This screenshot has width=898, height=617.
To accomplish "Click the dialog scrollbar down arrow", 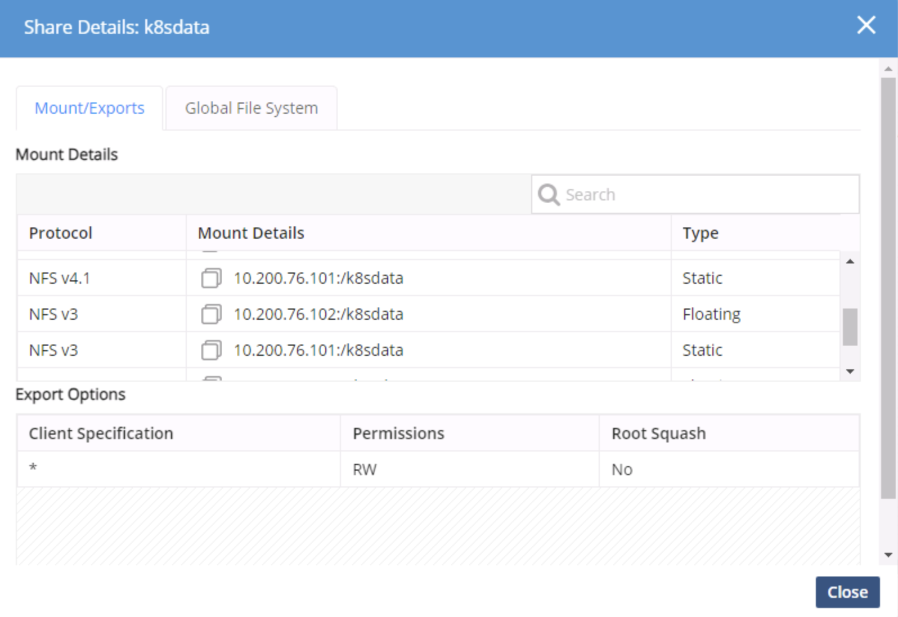I will point(888,555).
